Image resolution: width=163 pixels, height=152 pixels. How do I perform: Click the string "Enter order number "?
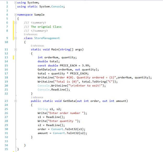(66, 113)
